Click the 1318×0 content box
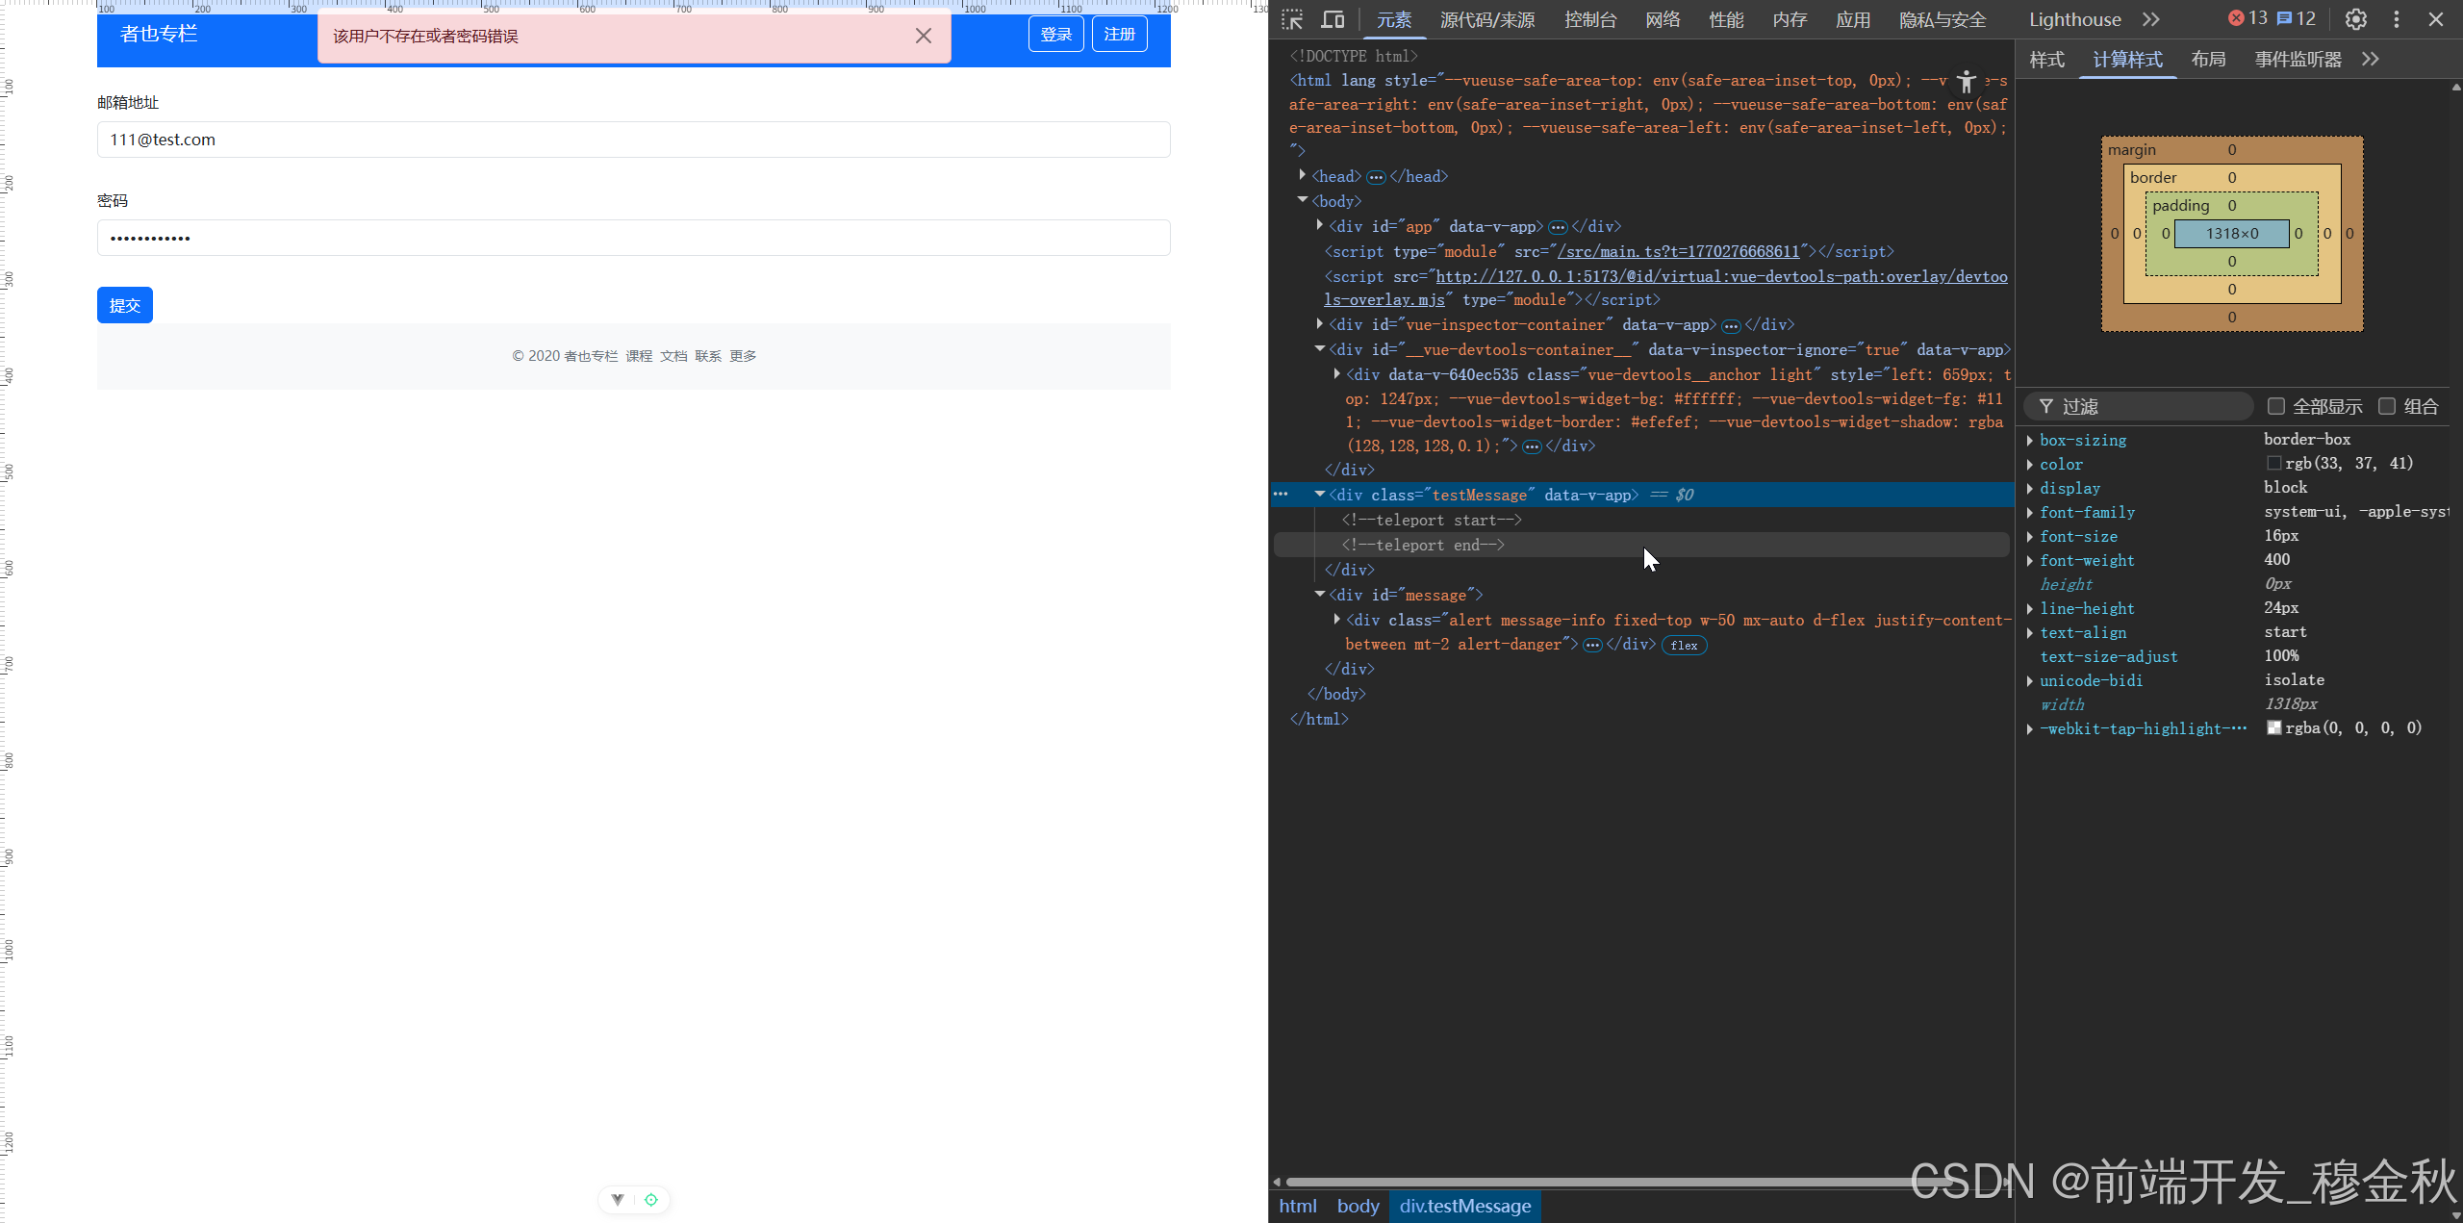Viewport: 2463px width, 1223px height. click(x=2232, y=234)
